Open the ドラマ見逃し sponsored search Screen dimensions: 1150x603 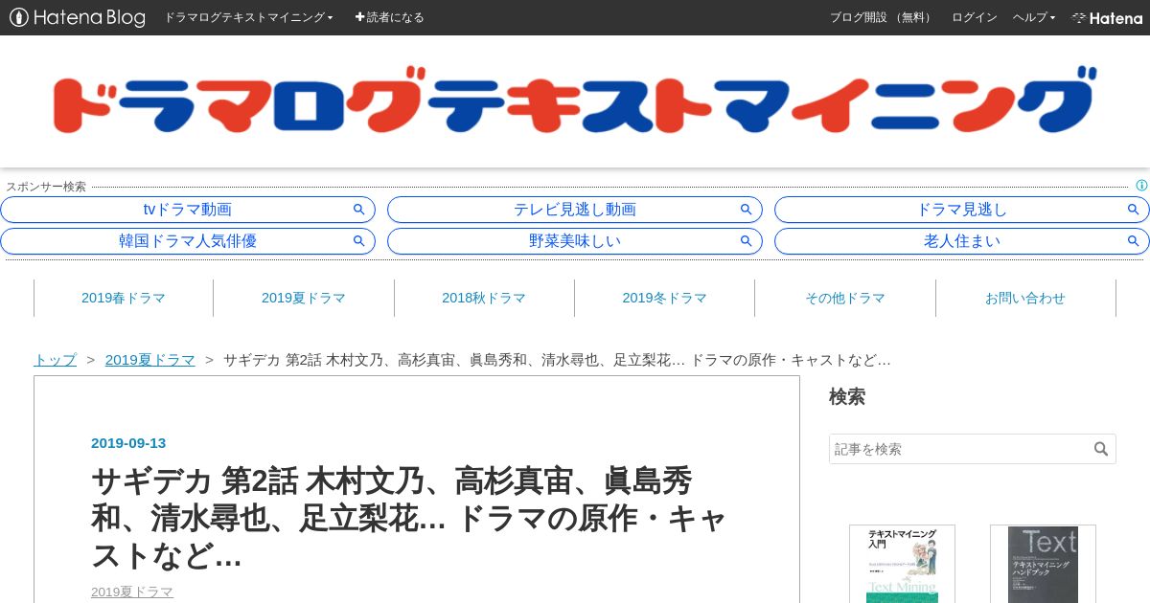(962, 210)
